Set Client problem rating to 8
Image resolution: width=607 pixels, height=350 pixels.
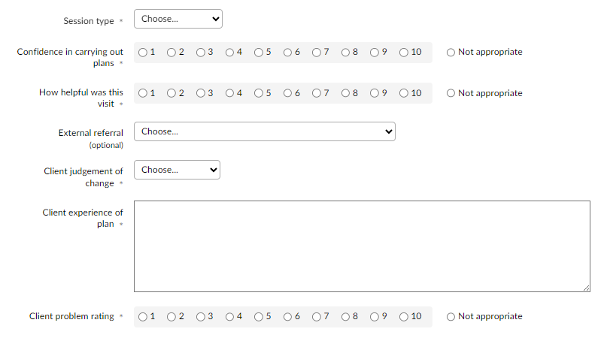pyautogui.click(x=345, y=317)
